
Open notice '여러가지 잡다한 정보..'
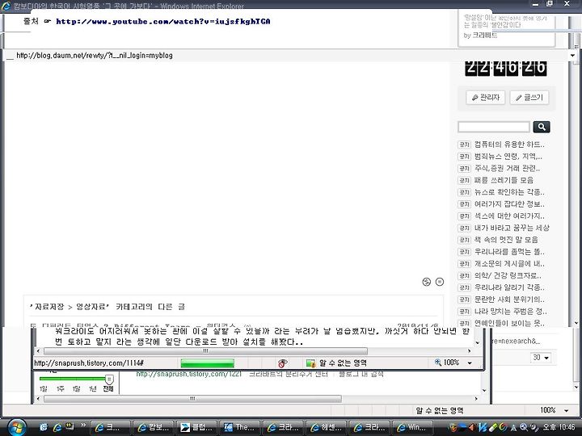pos(509,204)
